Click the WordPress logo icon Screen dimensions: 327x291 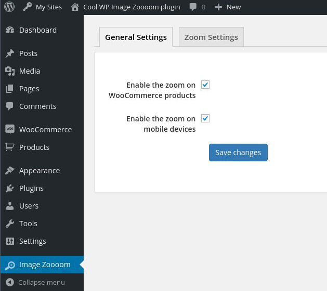click(9, 7)
